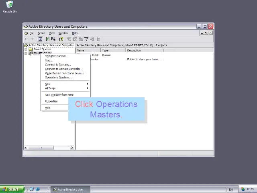
Task: Click the tree pane horizontal scrollbar thumb
Action: [41, 148]
